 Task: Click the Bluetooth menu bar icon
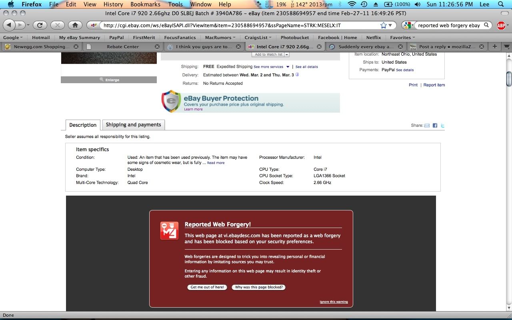[x=340, y=4]
